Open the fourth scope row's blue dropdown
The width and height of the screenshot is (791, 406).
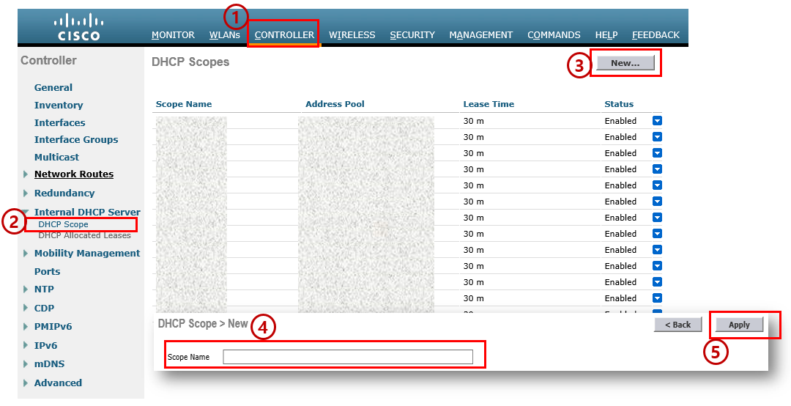tap(657, 169)
